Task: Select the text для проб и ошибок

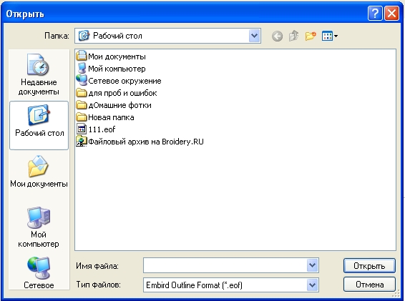Action: pyautogui.click(x=122, y=93)
